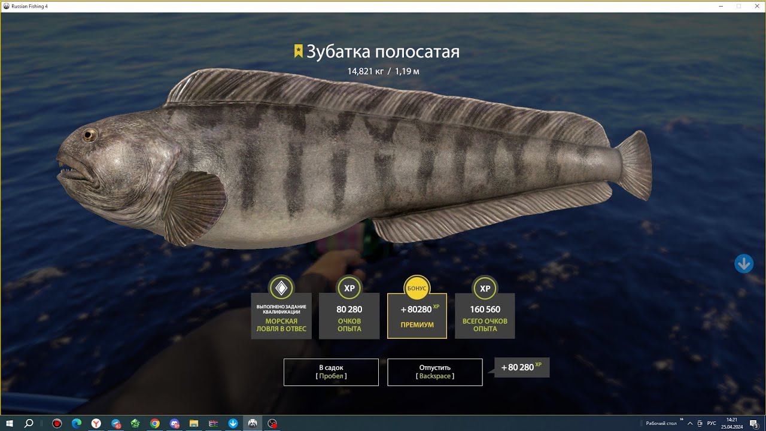
Task: Switch to Russian Fishing 4 taskbar icon
Action: pyautogui.click(x=253, y=423)
